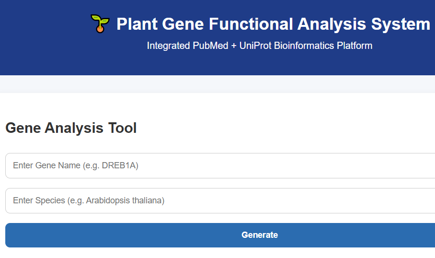
Task: Click the Generate button
Action: click(x=220, y=235)
